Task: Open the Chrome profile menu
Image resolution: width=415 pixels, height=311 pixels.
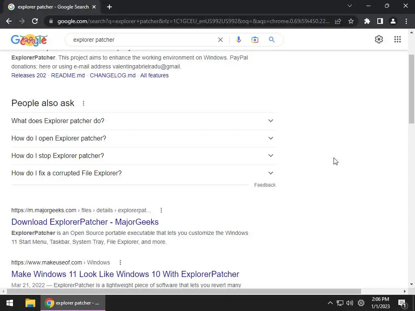Action: [393, 21]
